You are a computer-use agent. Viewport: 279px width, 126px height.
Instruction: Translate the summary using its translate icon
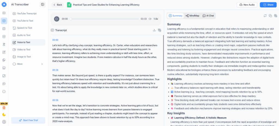pyautogui.click(x=276, y=16)
